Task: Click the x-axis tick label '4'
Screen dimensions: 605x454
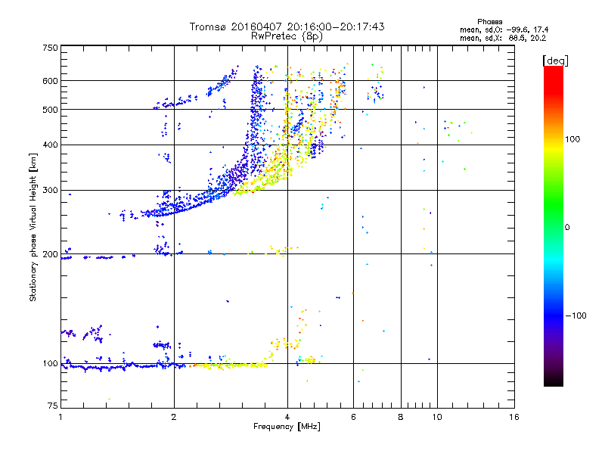Action: pos(287,417)
